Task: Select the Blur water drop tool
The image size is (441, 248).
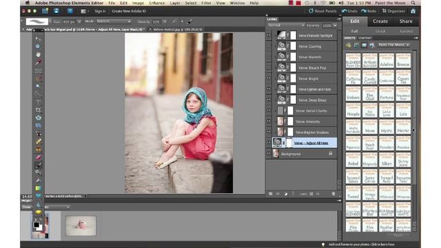Action: click(x=38, y=205)
